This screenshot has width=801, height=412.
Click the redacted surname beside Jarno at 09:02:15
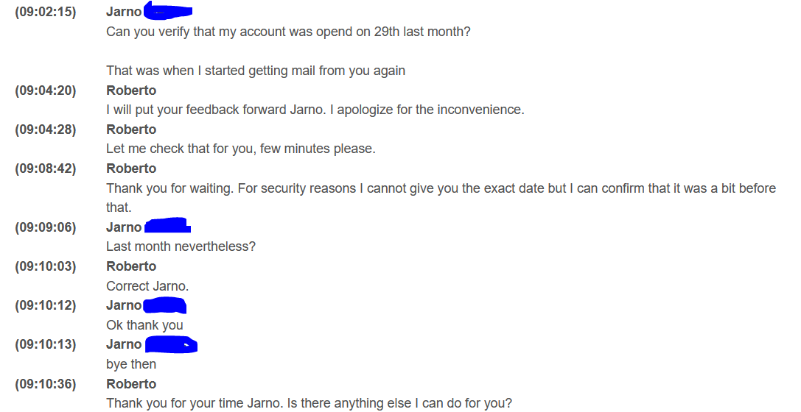[x=168, y=11]
